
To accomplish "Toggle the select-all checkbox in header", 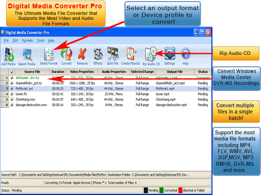I will pos(12,72).
